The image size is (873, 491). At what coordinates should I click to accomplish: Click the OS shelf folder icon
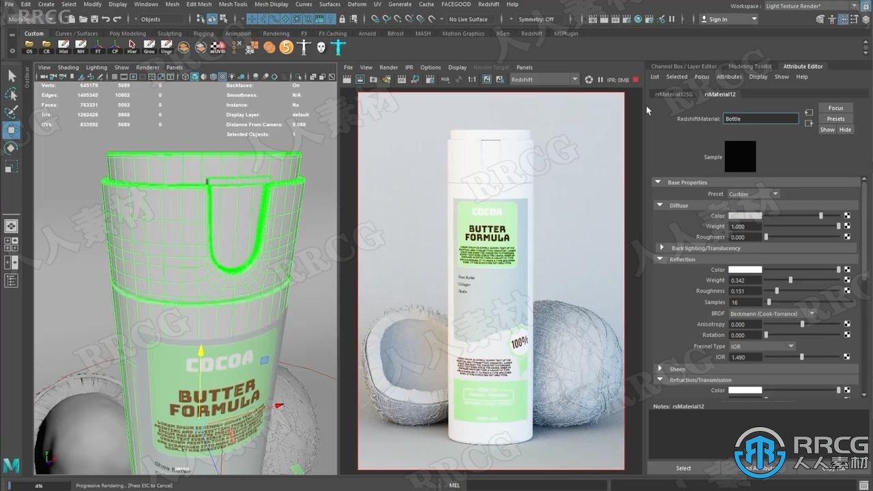click(29, 47)
